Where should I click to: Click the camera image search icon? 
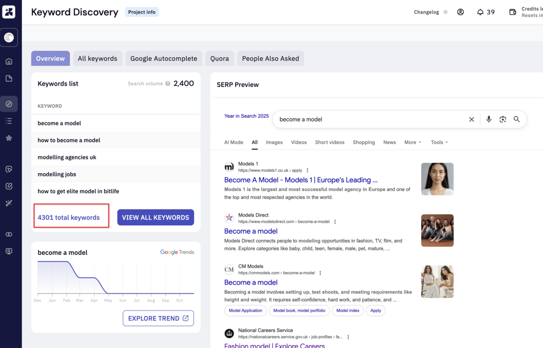pyautogui.click(x=503, y=119)
